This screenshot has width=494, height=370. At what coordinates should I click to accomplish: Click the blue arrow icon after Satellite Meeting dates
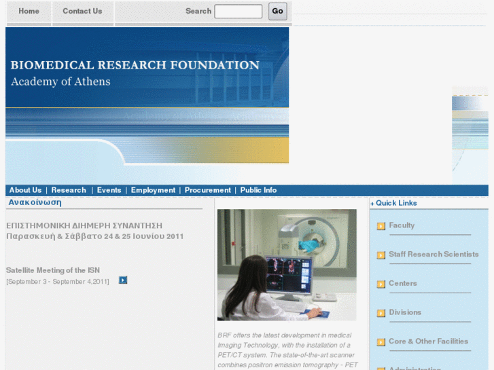point(123,280)
